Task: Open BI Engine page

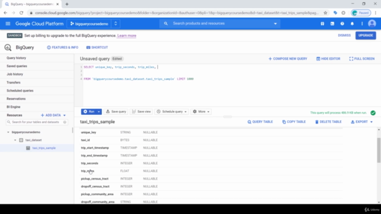Action: tap(13, 107)
